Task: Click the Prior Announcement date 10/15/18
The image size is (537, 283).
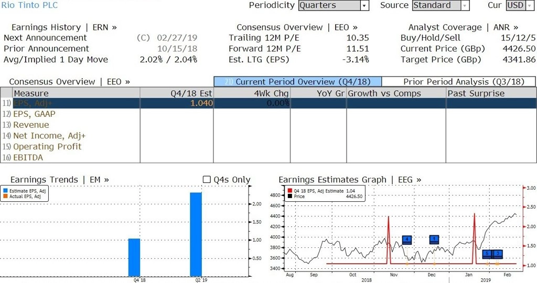Action: tap(177, 49)
